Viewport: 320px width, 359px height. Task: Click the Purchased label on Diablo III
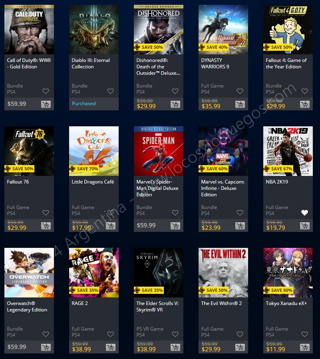tap(84, 104)
